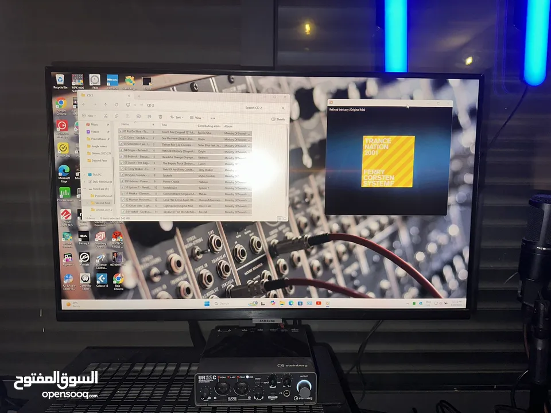Launch the Cubase 12 desktop shortcut
The width and height of the screenshot is (551, 413).
pyautogui.click(x=102, y=280)
